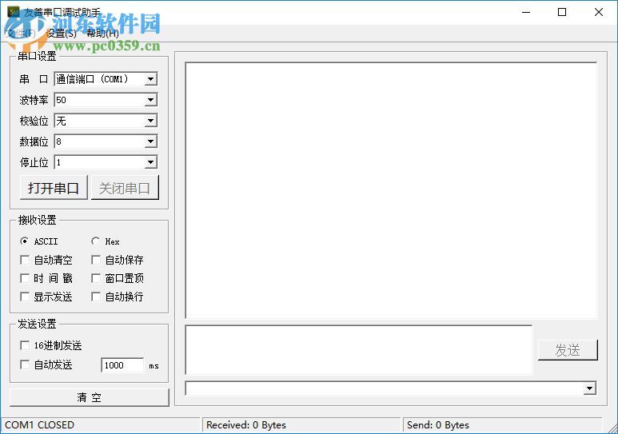Click the 发送 send button
Screen dimensions: 618x434
[568, 350]
